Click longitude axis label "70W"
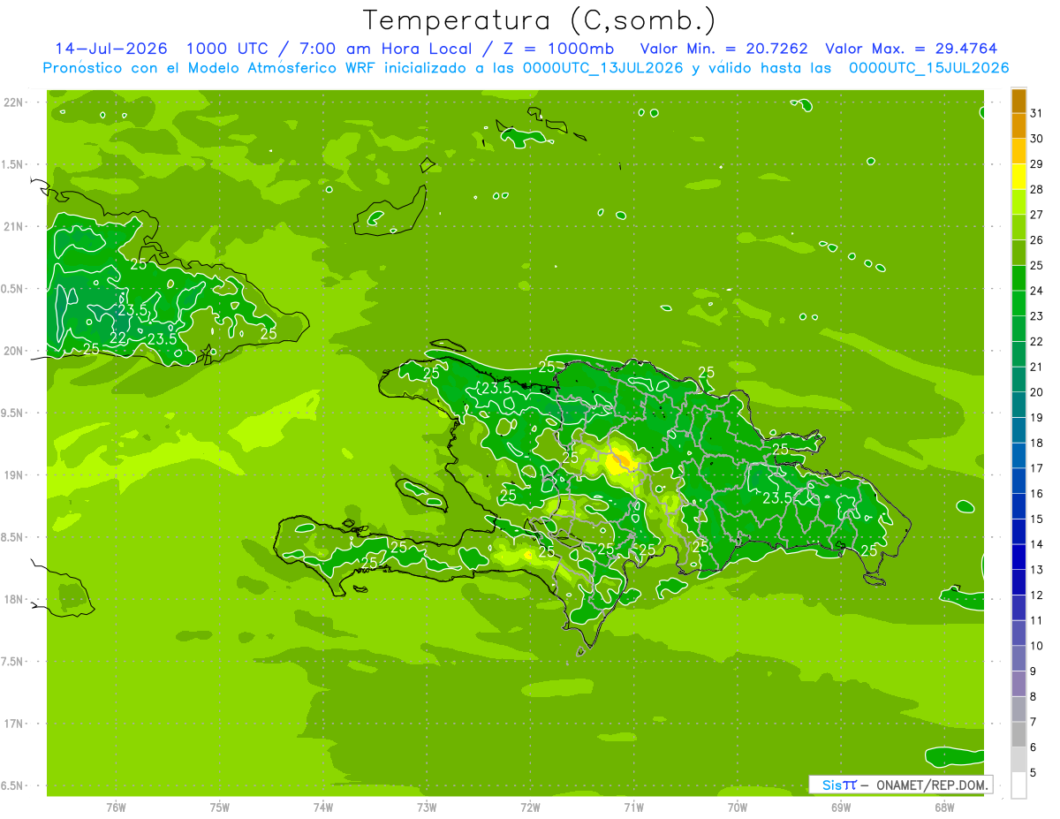Image resolution: width=1060 pixels, height=819 pixels. [x=738, y=807]
